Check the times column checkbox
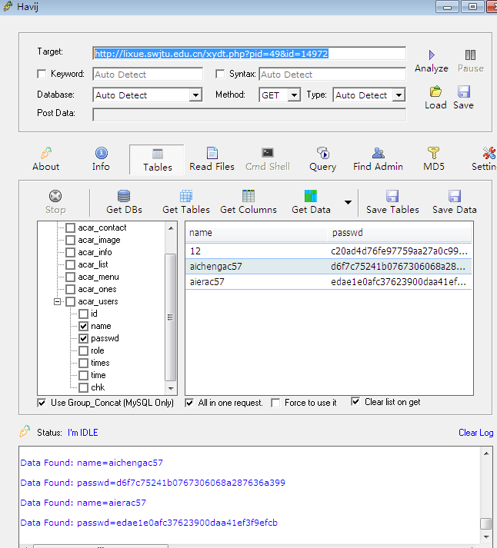 point(83,363)
